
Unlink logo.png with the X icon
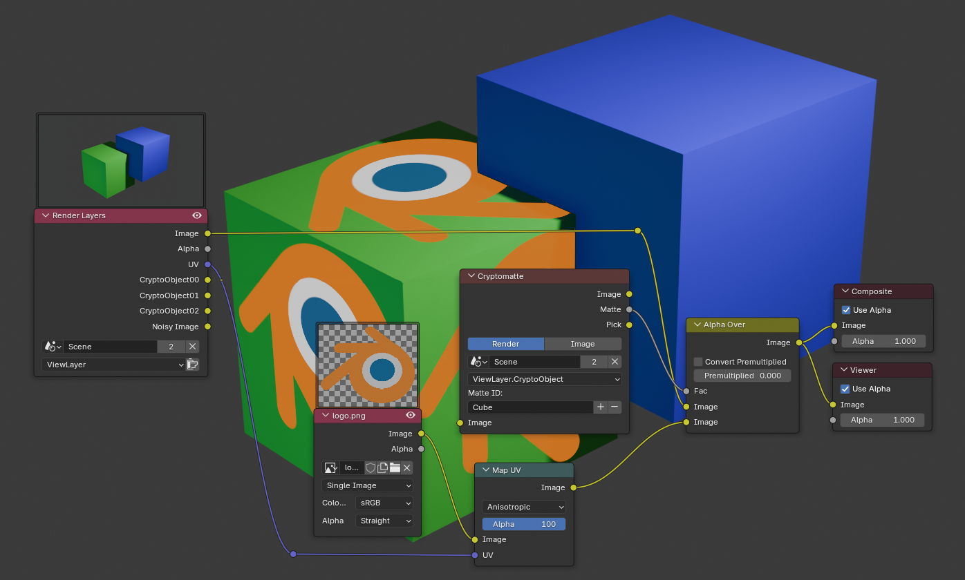[x=406, y=467]
